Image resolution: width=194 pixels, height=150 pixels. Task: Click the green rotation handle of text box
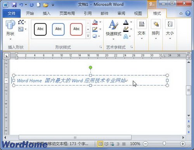point(90,68)
